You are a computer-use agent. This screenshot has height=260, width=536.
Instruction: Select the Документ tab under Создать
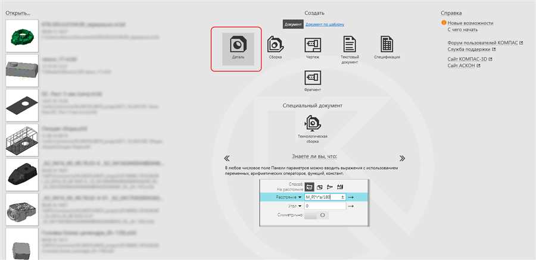293,24
